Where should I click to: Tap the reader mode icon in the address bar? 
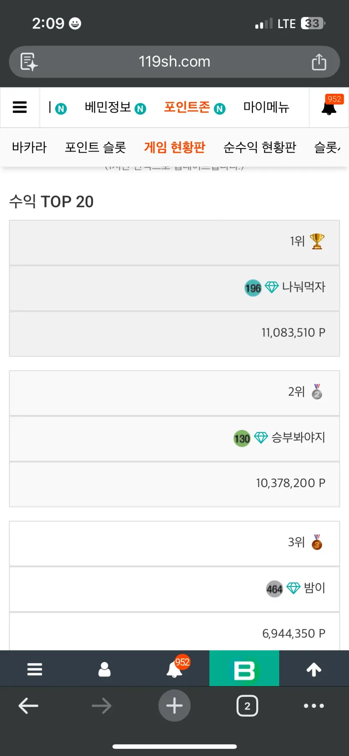point(29,62)
